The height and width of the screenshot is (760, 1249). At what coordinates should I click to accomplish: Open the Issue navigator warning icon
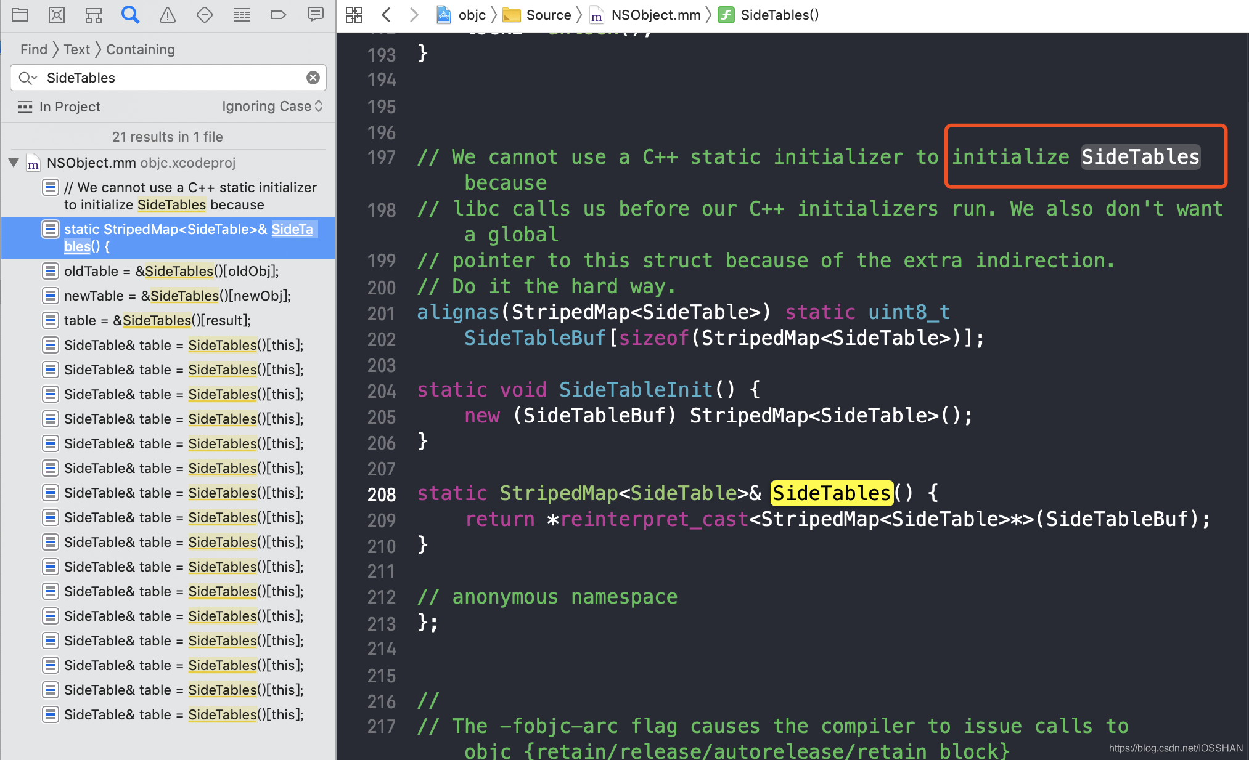[x=168, y=15]
